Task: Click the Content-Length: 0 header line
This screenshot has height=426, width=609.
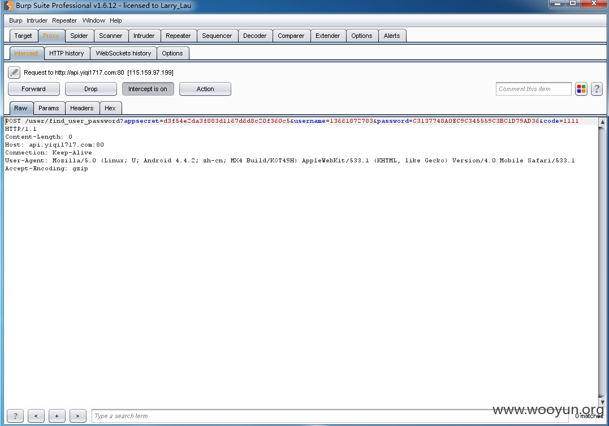Action: [38, 137]
